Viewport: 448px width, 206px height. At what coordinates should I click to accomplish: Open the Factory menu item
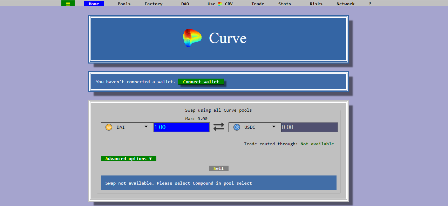point(154,4)
